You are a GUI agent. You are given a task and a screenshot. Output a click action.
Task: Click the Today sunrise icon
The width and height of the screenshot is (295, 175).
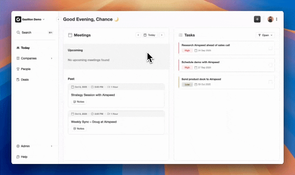[x=18, y=48]
